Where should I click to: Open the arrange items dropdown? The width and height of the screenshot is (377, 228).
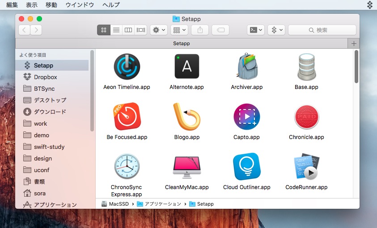click(x=179, y=30)
